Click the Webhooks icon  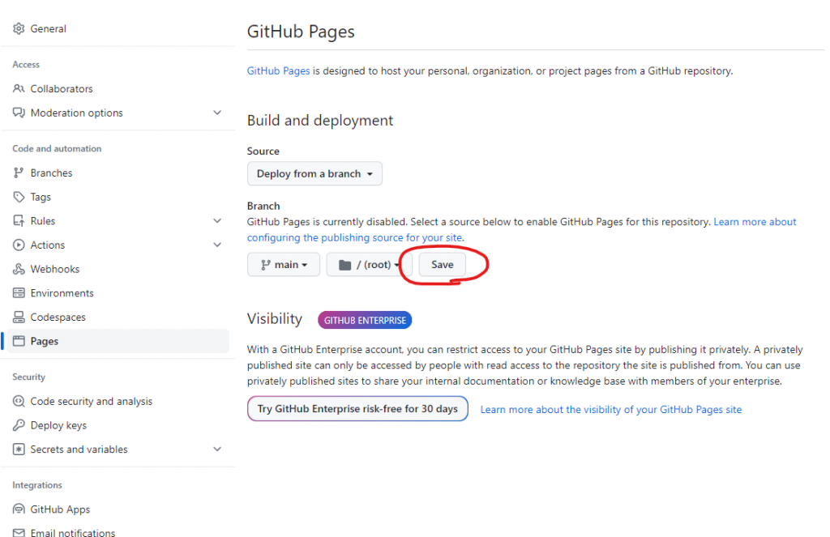tap(19, 269)
